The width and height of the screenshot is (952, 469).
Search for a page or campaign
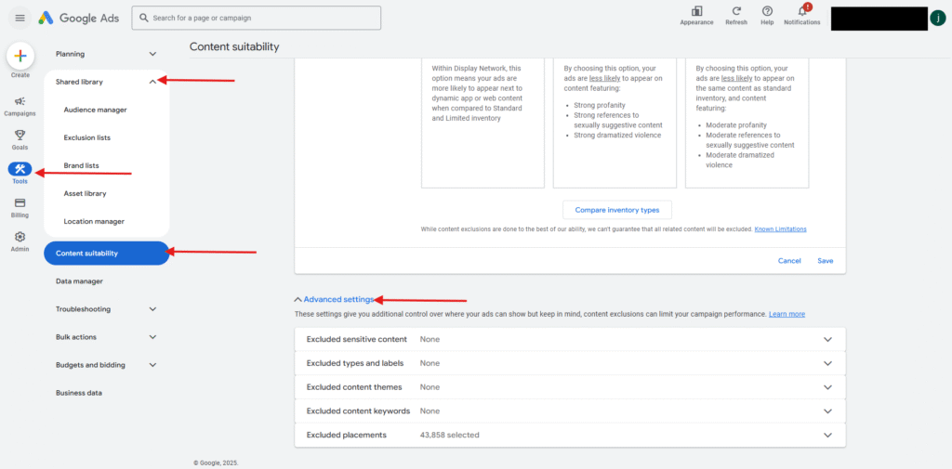(x=257, y=19)
